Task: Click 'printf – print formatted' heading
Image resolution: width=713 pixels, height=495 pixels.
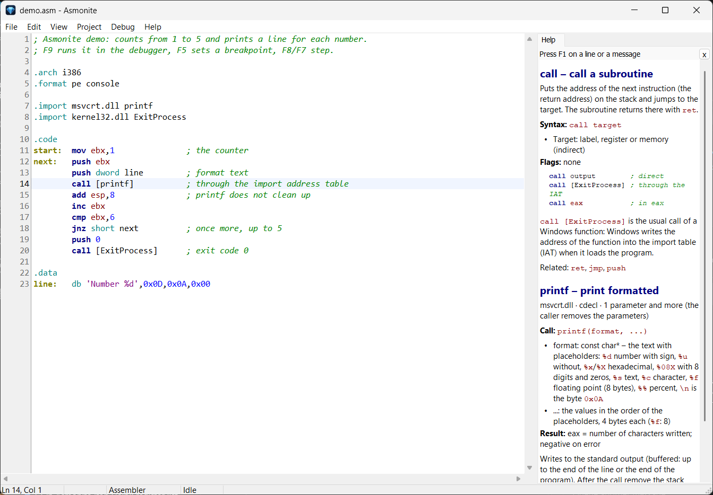Action: coord(599,291)
